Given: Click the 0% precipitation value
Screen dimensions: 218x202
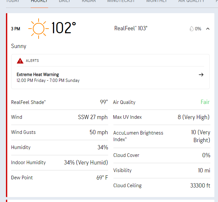Looking at the screenshot, I should tap(198, 29).
